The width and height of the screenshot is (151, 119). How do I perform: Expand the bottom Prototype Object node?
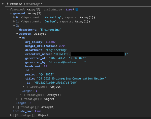click(x=11, y=115)
